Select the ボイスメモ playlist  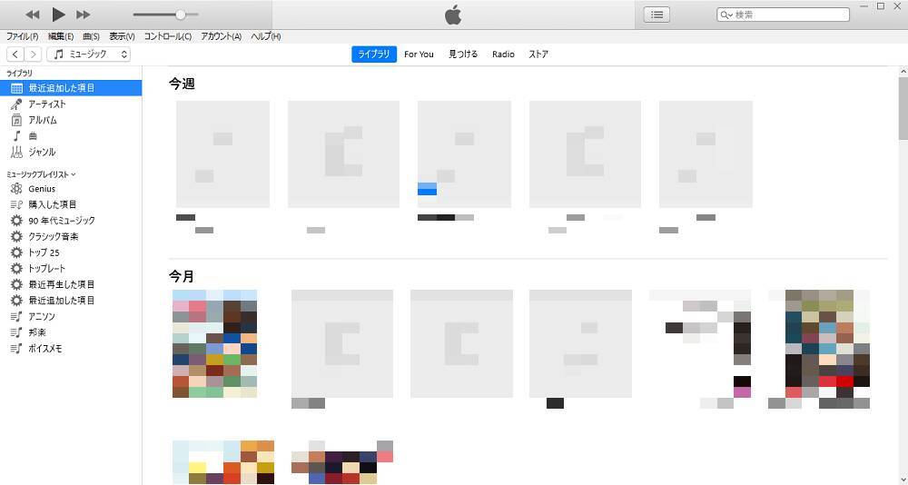[x=44, y=349]
